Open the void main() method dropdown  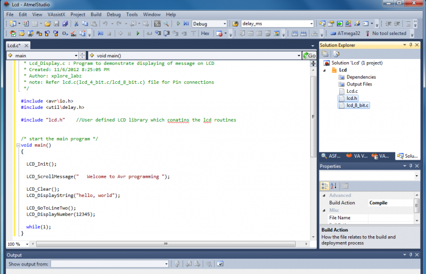click(195, 56)
